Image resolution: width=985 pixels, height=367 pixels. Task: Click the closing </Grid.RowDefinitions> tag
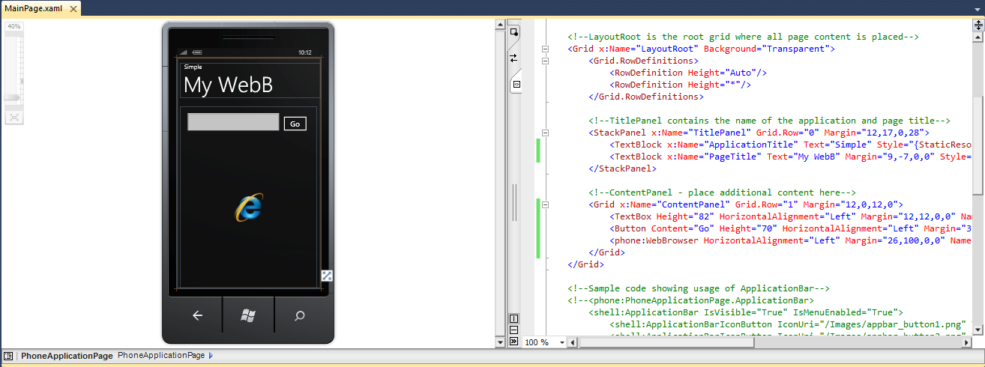[646, 97]
